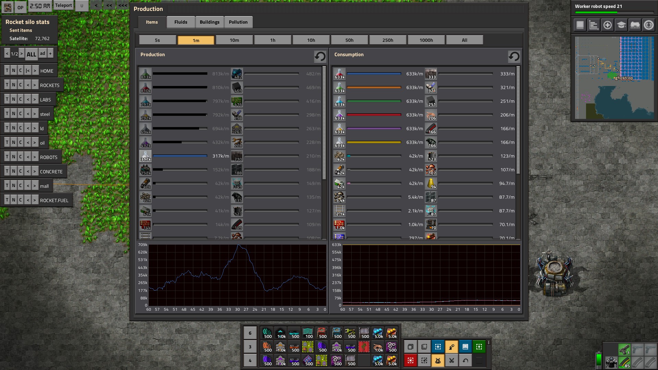
Task: Open the train overview button
Action: (x=635, y=25)
